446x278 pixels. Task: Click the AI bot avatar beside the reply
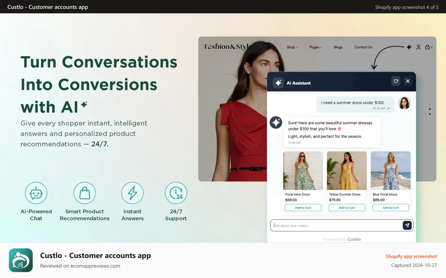click(276, 122)
